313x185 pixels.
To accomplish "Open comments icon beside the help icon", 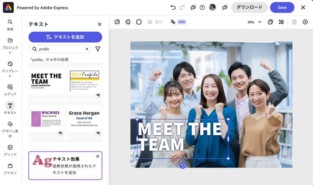I will coord(193,8).
